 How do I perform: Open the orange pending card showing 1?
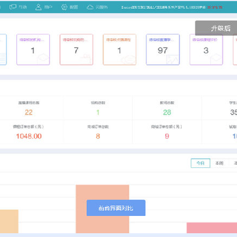[x=120, y=49]
